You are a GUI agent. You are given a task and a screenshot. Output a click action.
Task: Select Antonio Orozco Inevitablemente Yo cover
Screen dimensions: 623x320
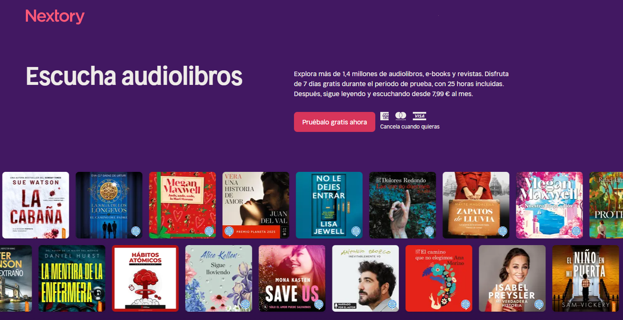tap(366, 278)
